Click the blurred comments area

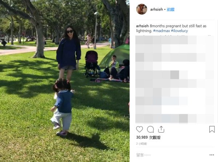click(175, 79)
